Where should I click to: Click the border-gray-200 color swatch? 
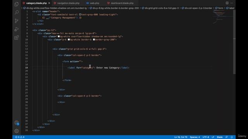point(94,39)
